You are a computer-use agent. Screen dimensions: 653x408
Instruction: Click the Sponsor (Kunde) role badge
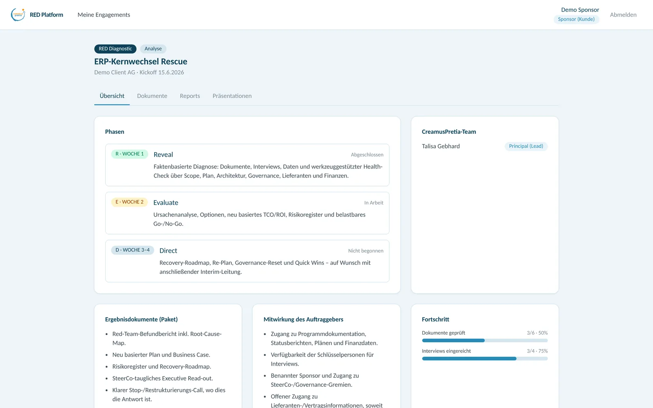click(x=576, y=19)
